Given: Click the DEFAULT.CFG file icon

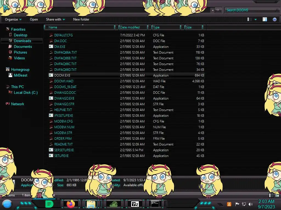Looking at the screenshot, I should tap(51, 35).
